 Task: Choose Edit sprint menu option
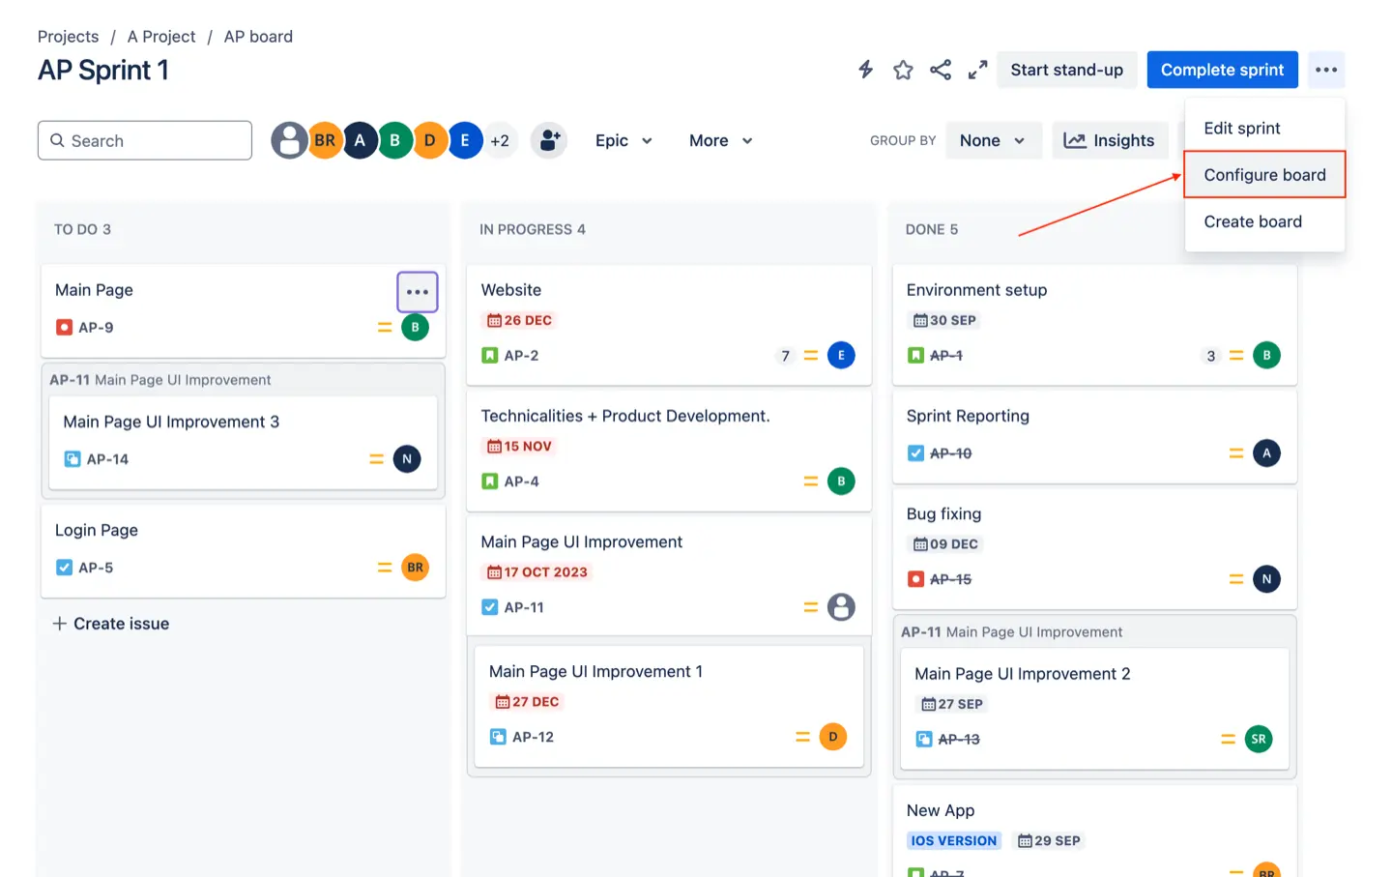(1242, 129)
